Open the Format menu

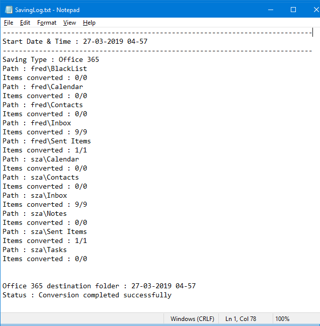coord(47,23)
